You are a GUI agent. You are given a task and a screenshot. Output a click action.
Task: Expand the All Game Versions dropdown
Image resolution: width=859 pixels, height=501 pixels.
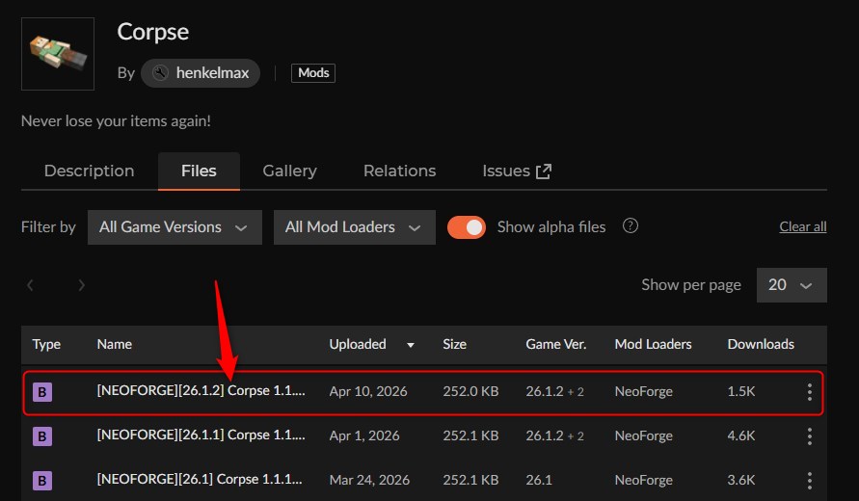pos(174,227)
